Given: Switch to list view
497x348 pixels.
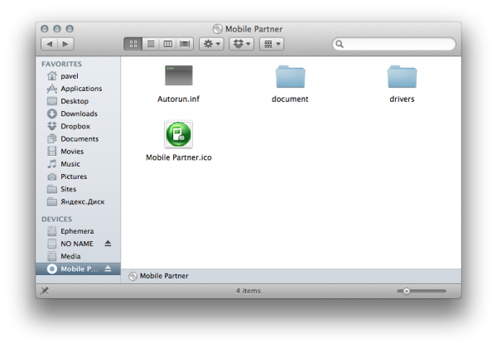Looking at the screenshot, I should point(151,44).
